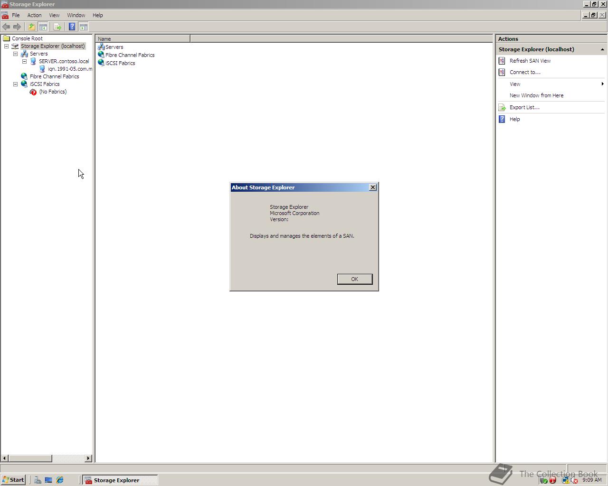Image resolution: width=608 pixels, height=486 pixels.
Task: Click the Safely Remove Hardware tray icon
Action: tap(544, 480)
